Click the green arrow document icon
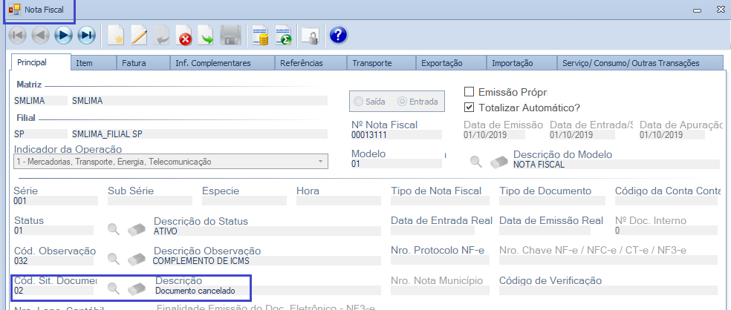Screen dimensions: 731x310 (207, 36)
